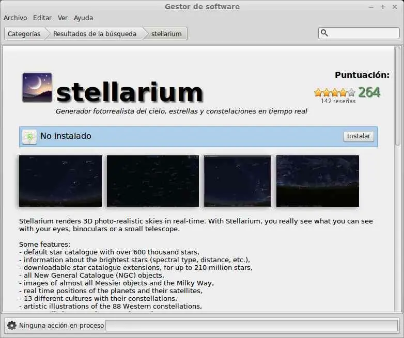
Task: Click the Generador fotorrealista del cielo subtitle
Action: point(181,111)
